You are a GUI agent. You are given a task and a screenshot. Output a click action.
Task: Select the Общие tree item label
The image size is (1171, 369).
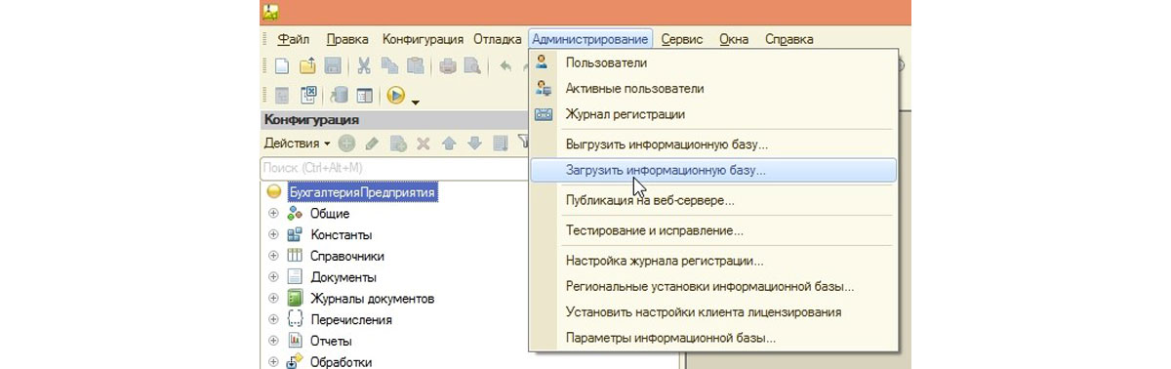(330, 214)
